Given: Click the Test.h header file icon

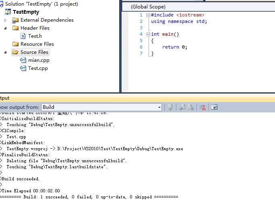Looking at the screenshot, I should [x=23, y=36].
